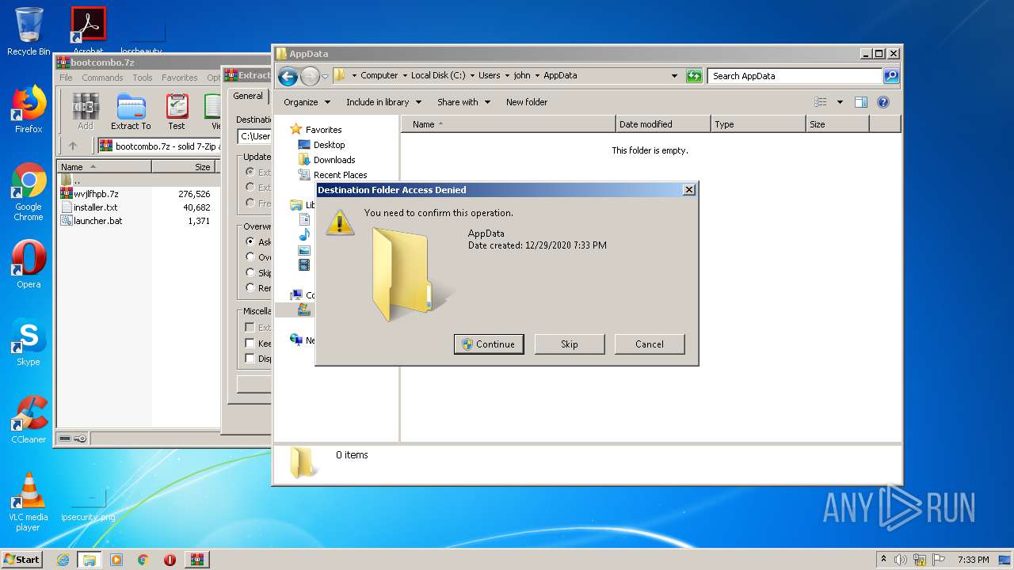
Task: Open the Commands menu in WinRAR
Action: coord(102,78)
